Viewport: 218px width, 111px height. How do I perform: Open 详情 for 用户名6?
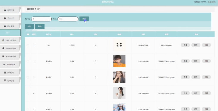click(x=185, y=93)
